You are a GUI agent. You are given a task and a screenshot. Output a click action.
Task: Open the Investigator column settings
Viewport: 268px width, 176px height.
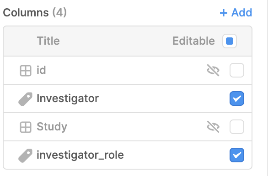(x=128, y=98)
